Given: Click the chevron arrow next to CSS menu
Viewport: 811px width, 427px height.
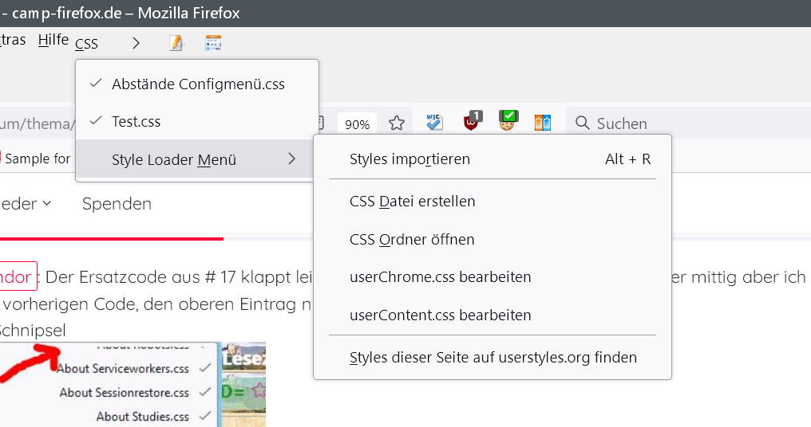Looking at the screenshot, I should pyautogui.click(x=136, y=43).
